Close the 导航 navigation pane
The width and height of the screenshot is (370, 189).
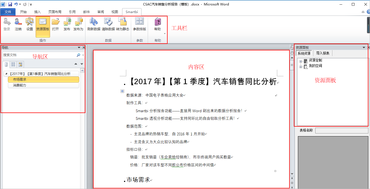coord(84,47)
